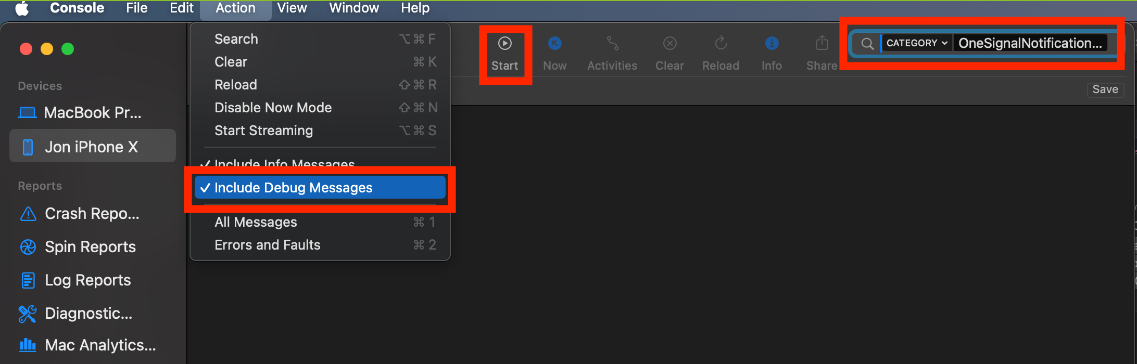The height and width of the screenshot is (364, 1137).
Task: Open the Apple menu
Action: (22, 8)
